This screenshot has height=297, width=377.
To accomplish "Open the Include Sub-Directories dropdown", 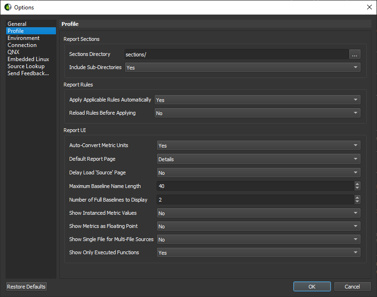I will [242, 68].
